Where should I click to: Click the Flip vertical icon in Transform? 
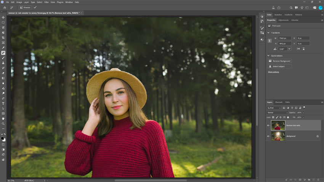click(x=303, y=49)
